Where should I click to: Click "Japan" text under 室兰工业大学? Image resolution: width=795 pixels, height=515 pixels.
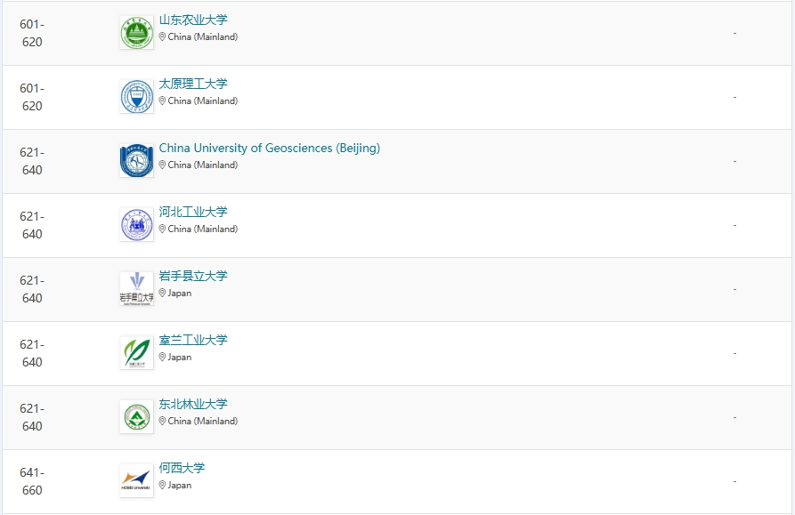point(180,357)
